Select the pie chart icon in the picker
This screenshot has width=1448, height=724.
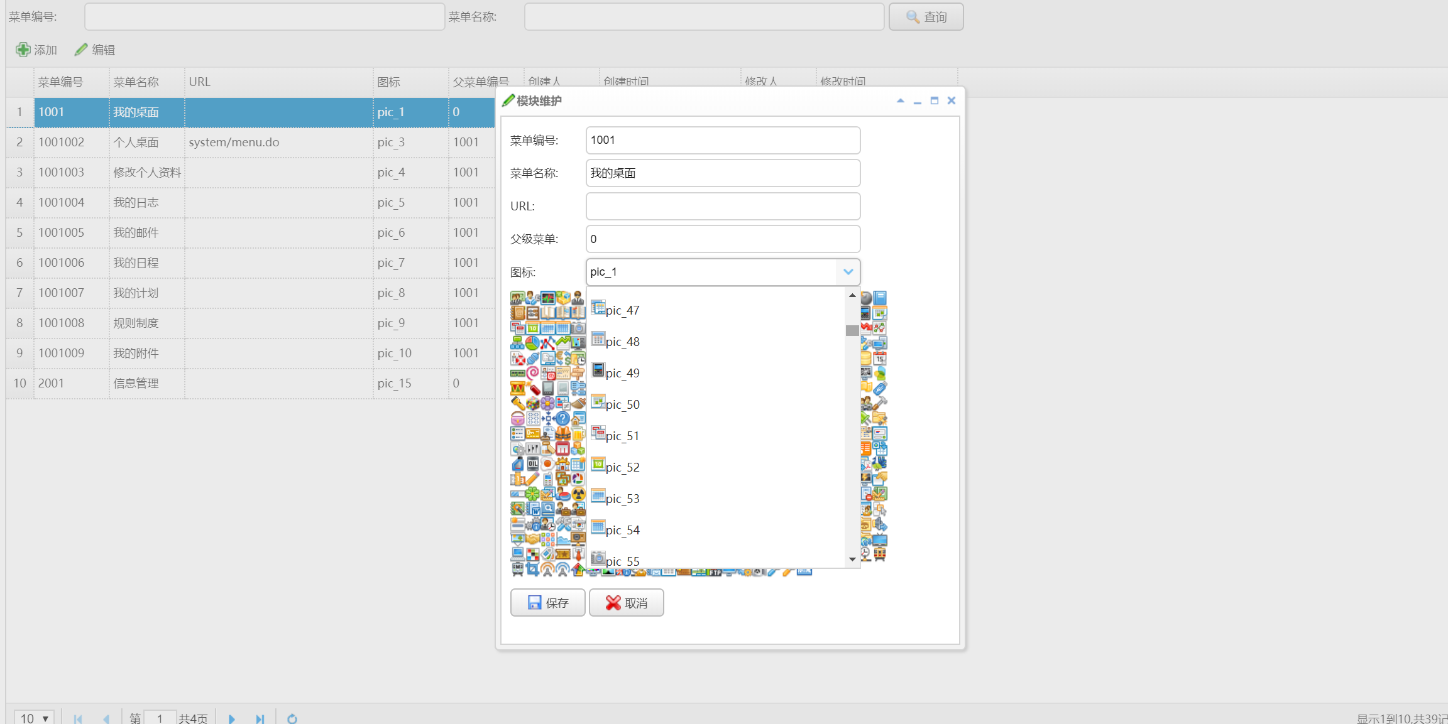pos(532,343)
